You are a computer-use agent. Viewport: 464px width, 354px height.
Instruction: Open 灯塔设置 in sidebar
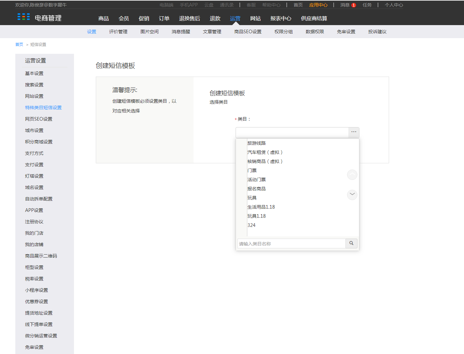point(34,176)
